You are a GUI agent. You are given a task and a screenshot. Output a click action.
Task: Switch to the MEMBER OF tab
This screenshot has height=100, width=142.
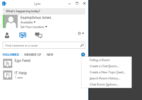[x=33, y=55]
